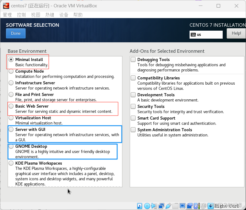Viewport: 246px width, 210px height.
Task: Click the hard disk activity status icon
Action: (x=140, y=206)
